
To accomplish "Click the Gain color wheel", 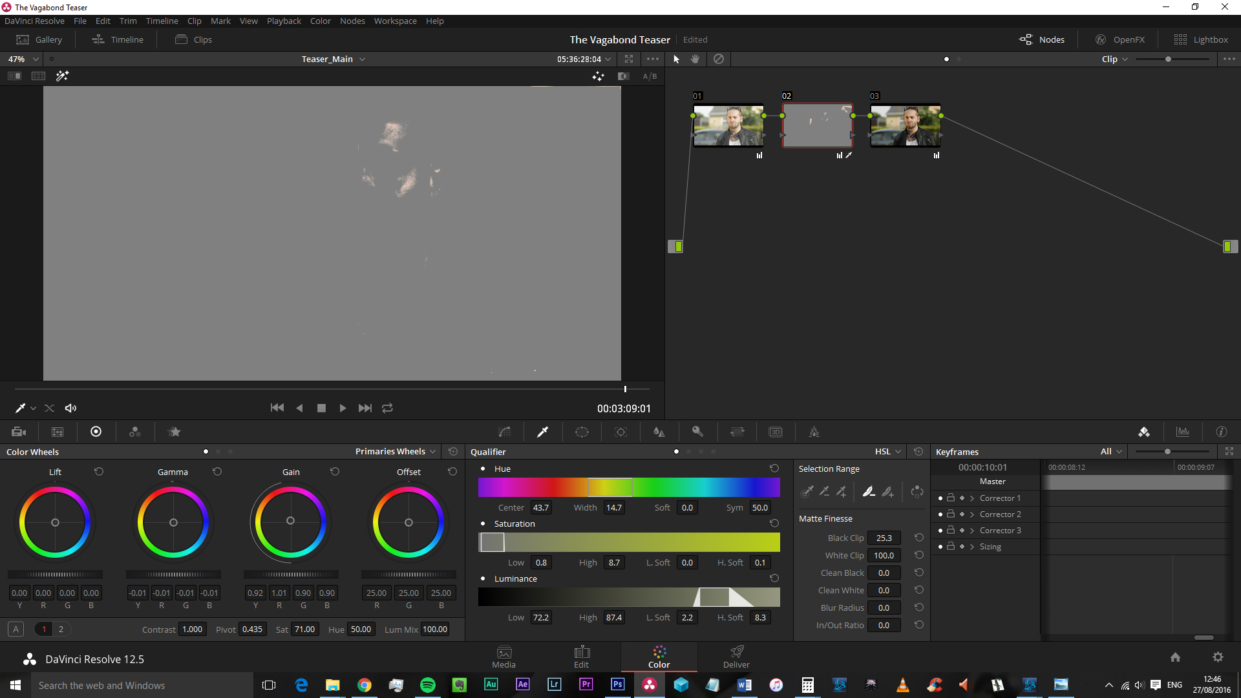I will (290, 522).
